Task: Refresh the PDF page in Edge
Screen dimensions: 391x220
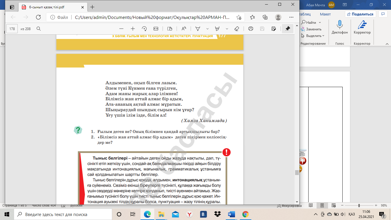Action: [38, 17]
